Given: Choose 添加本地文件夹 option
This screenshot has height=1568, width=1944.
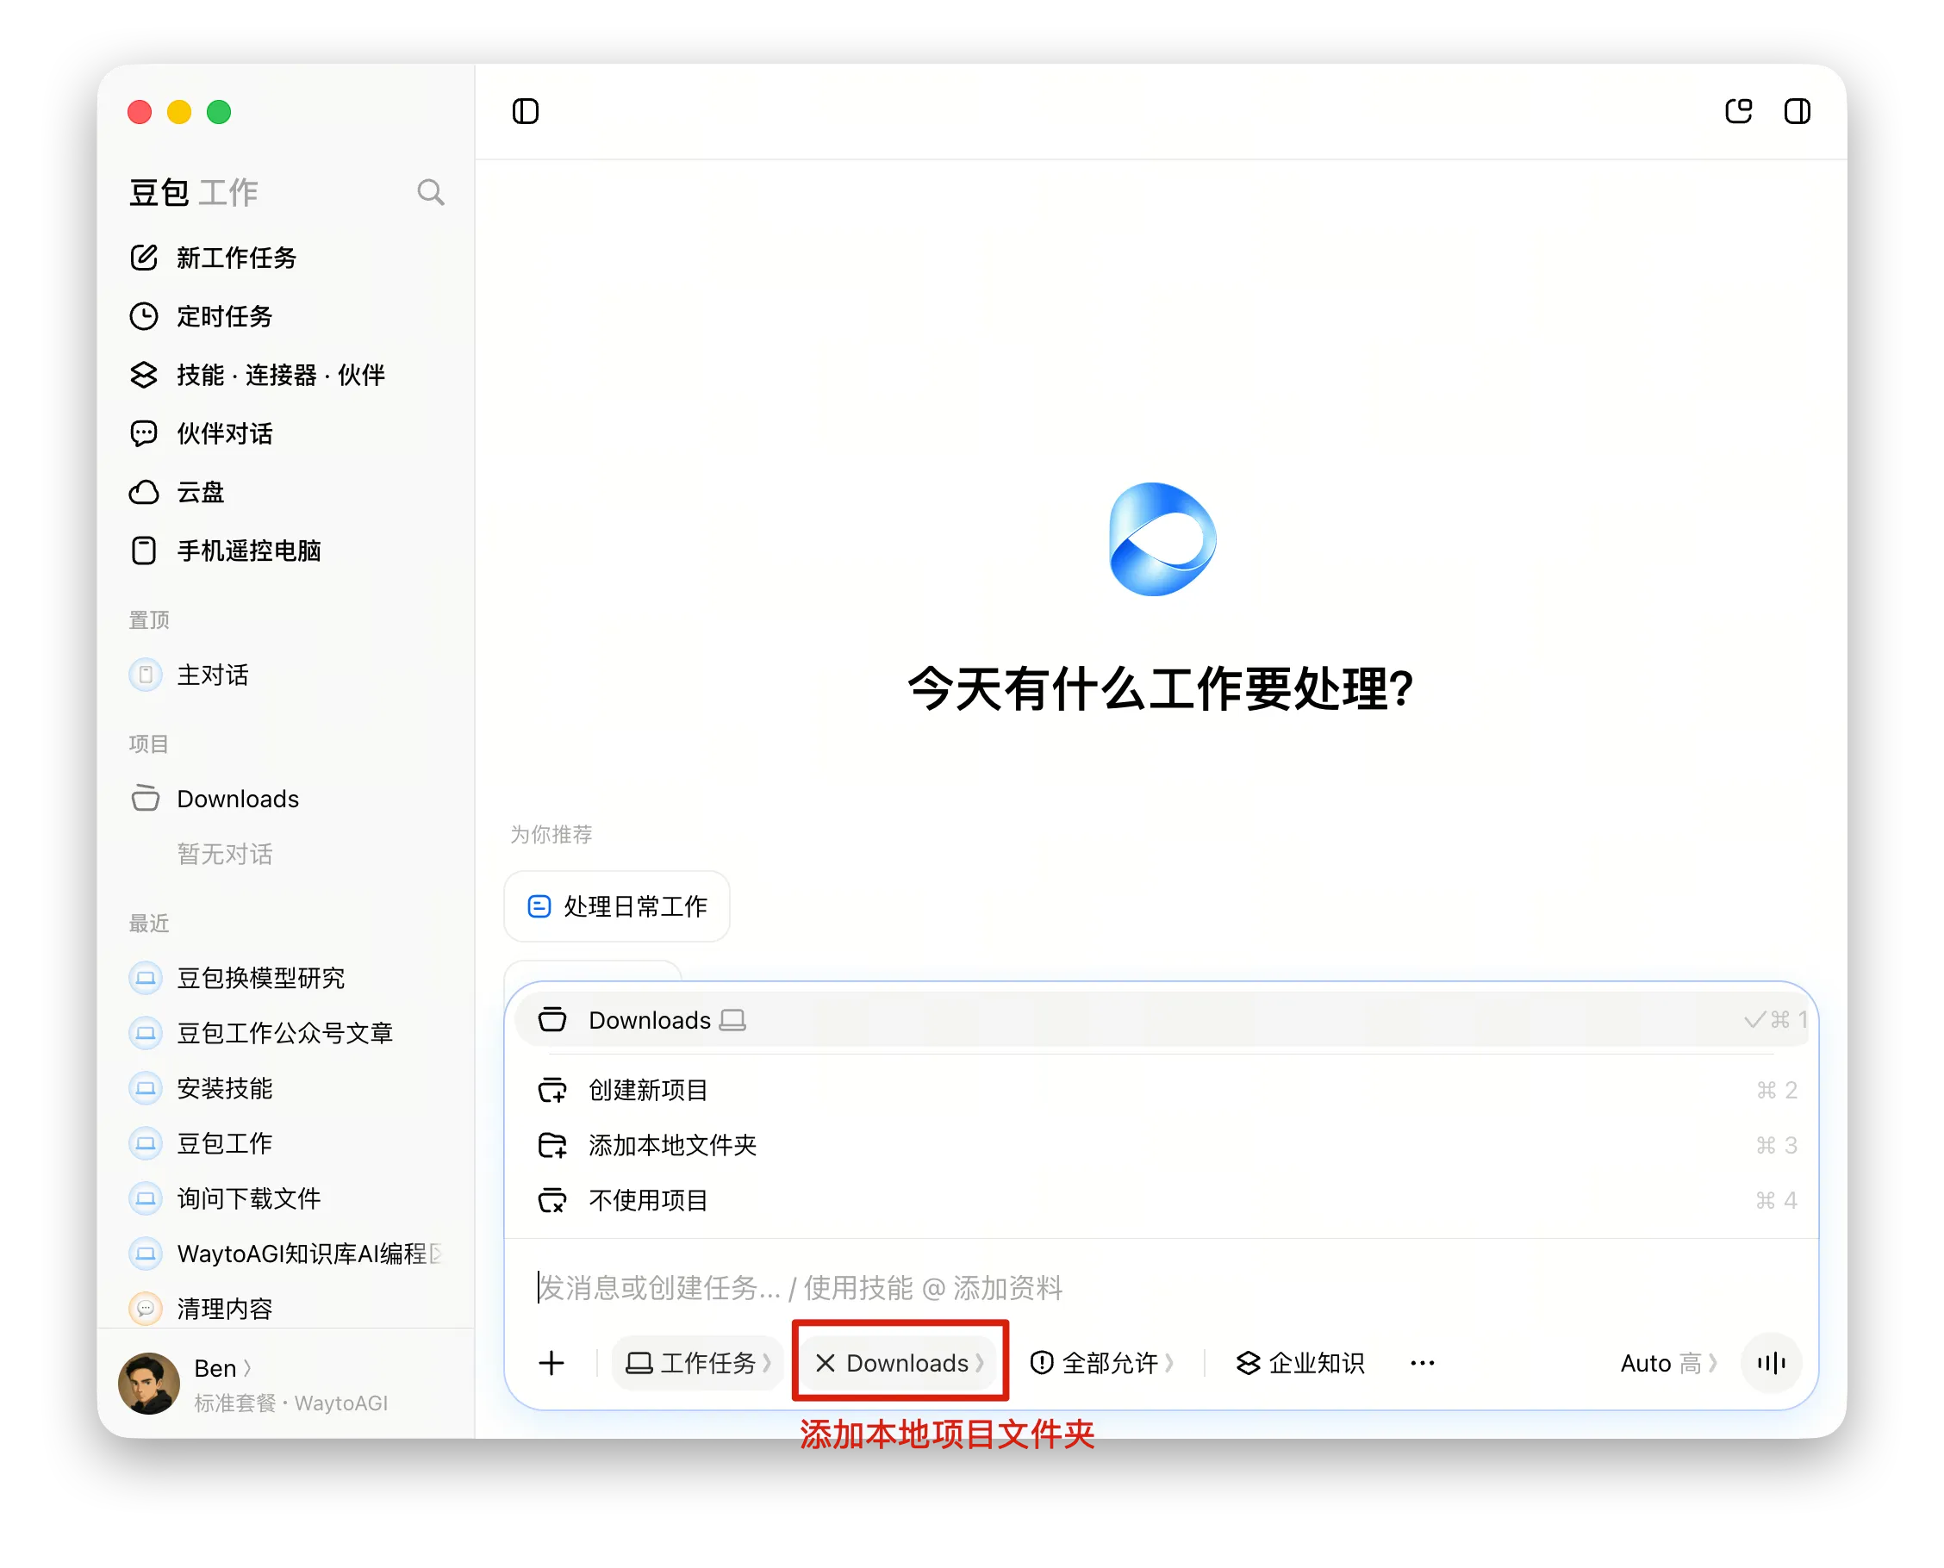Looking at the screenshot, I should click(1161, 1145).
